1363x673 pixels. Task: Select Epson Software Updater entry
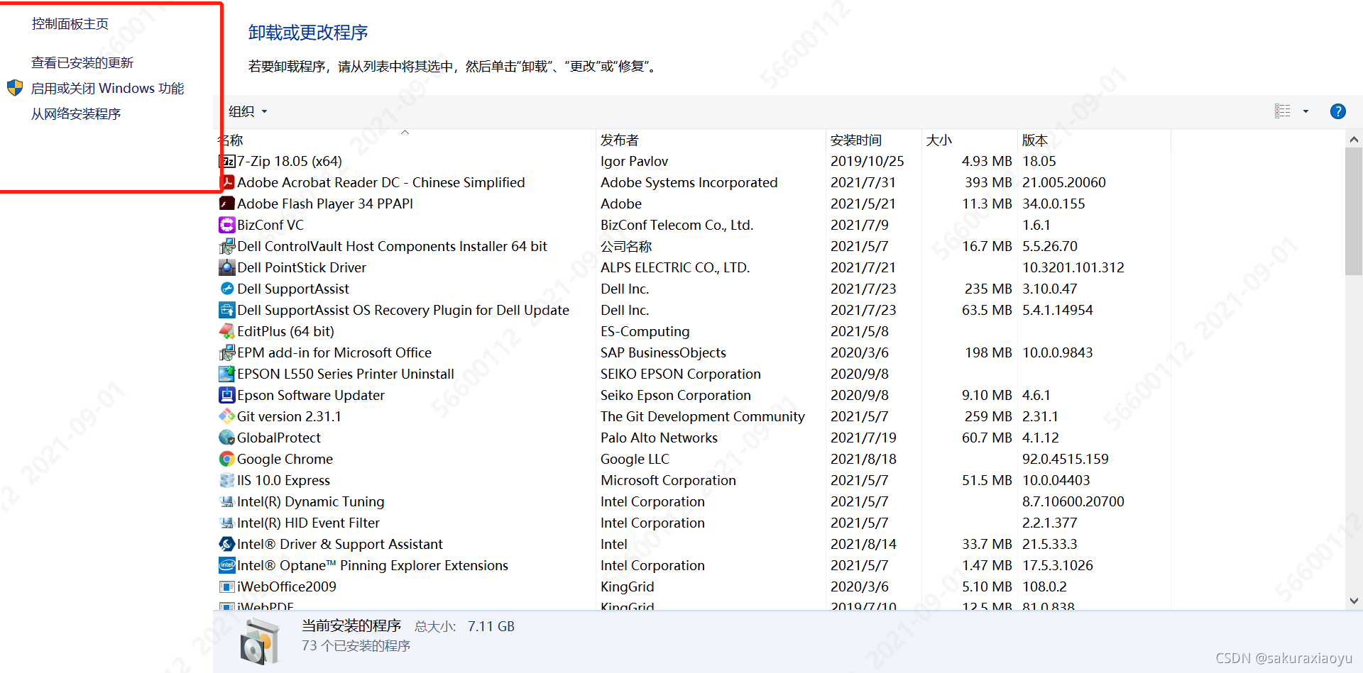coord(311,396)
